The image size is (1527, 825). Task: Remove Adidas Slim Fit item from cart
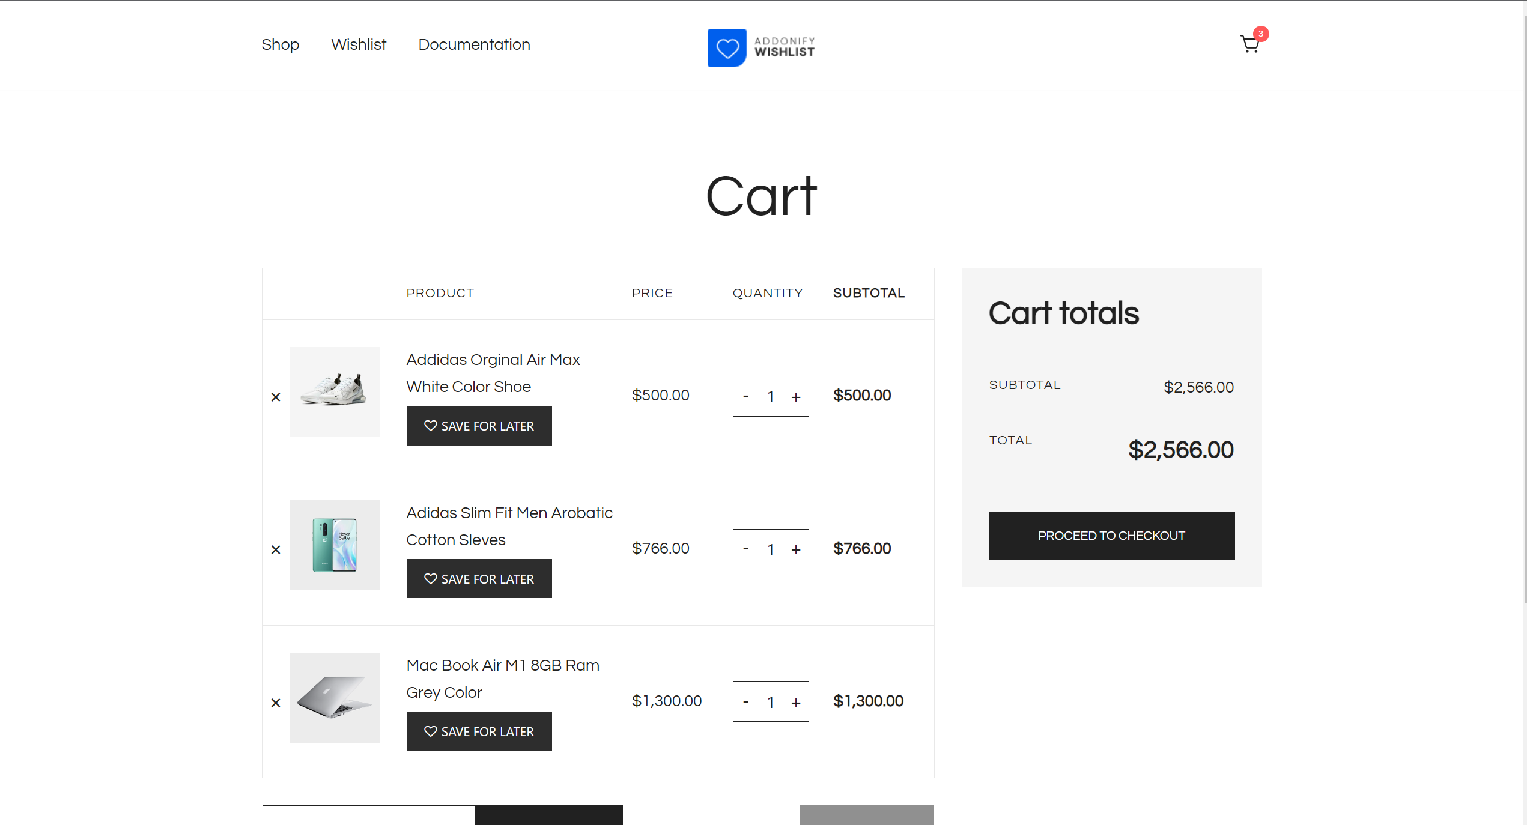pos(276,549)
